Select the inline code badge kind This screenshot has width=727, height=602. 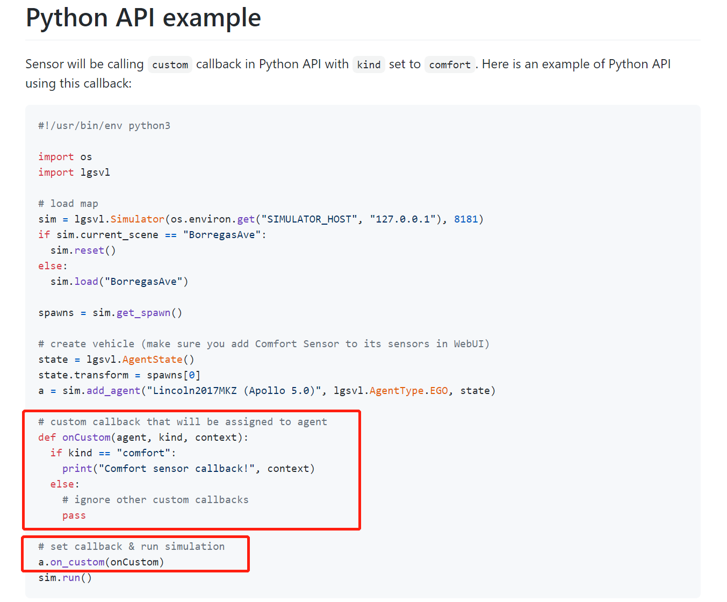click(x=369, y=64)
